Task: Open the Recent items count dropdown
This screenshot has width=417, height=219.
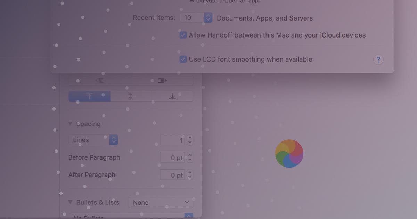Action: [196, 18]
